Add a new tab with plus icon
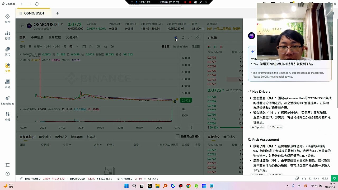 click(57, 13)
